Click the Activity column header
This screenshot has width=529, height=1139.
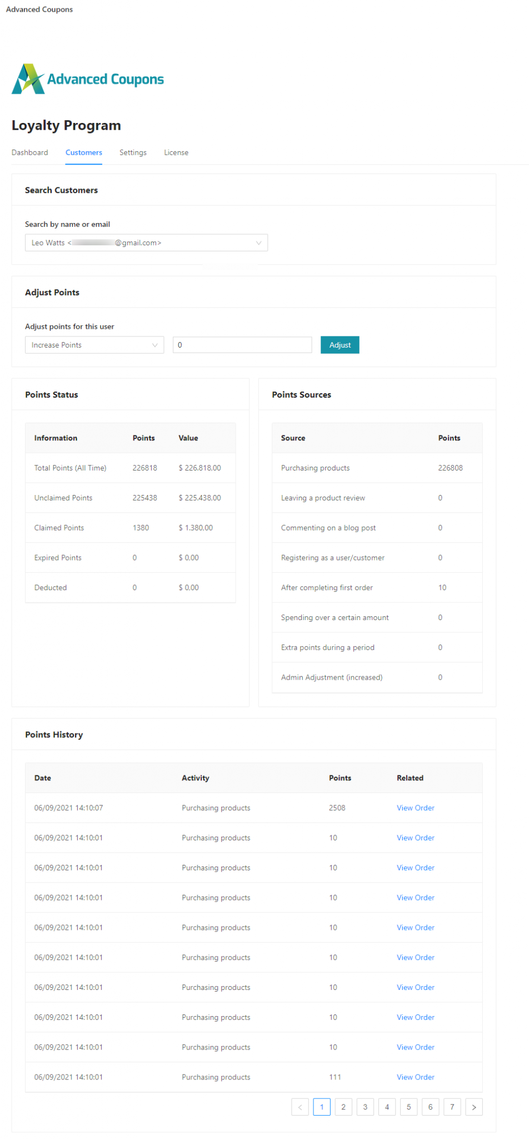(196, 778)
